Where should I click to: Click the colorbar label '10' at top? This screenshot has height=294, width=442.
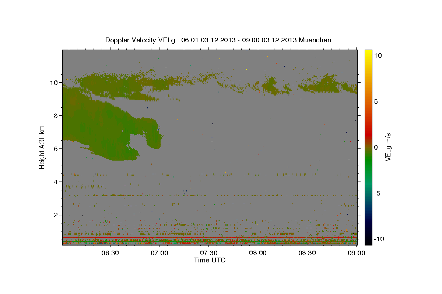378,55
